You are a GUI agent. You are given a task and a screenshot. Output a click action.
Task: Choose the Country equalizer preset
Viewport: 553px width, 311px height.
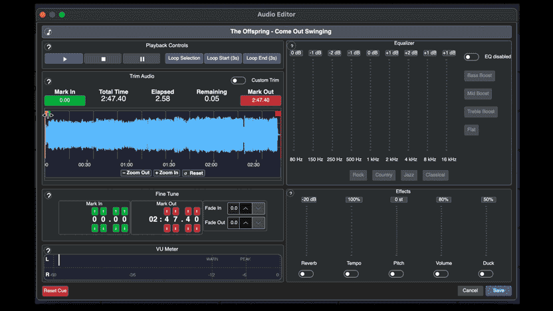coord(384,175)
